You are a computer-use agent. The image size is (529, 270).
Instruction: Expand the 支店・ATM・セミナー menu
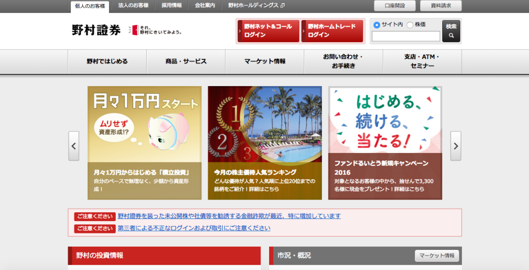point(422,61)
